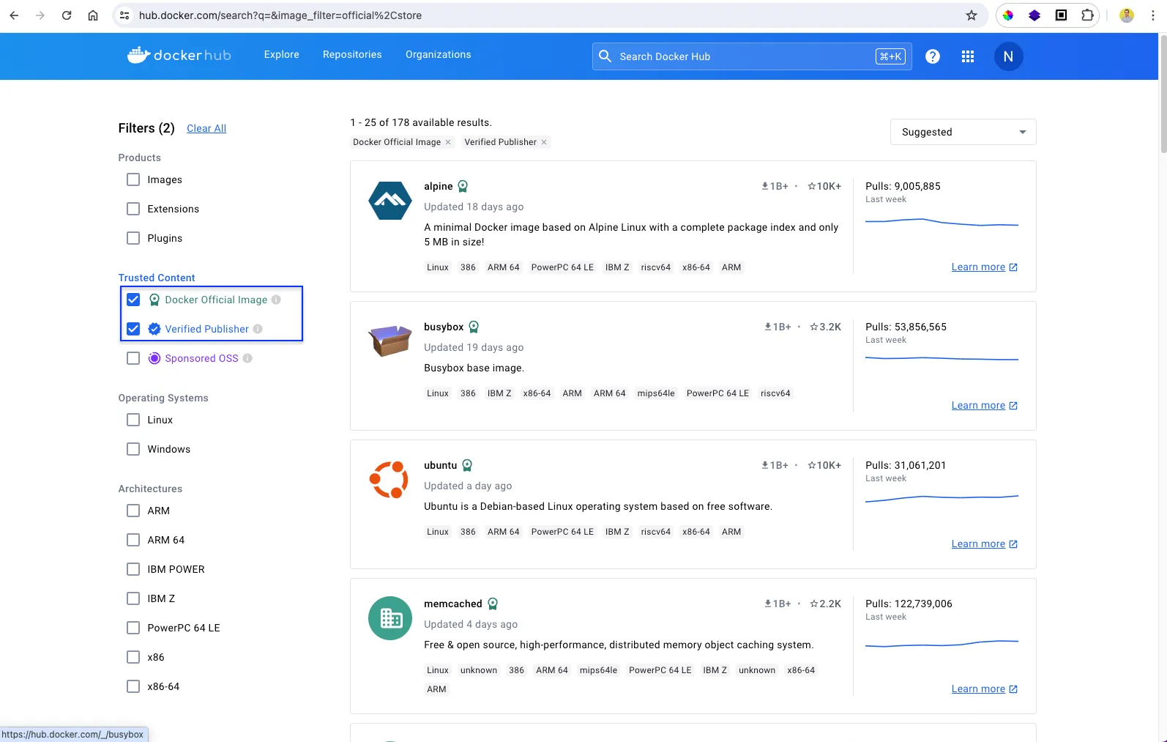Screen dimensions: 1167x742
Task: Click the info icon beside Sponsored OSS
Action: click(247, 358)
